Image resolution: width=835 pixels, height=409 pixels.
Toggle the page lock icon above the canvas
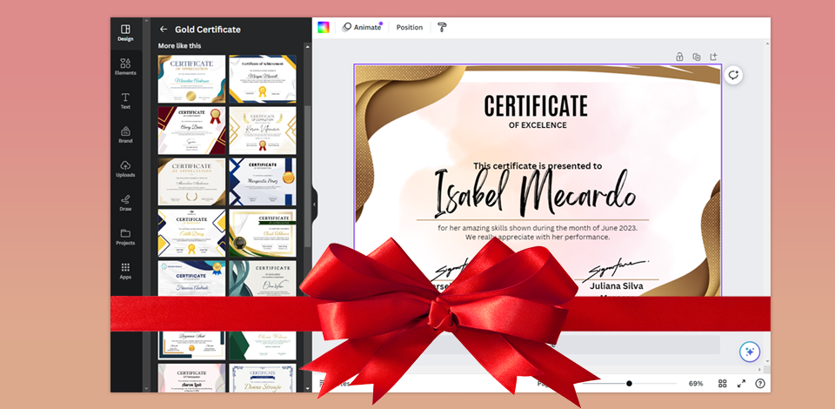[x=679, y=57]
